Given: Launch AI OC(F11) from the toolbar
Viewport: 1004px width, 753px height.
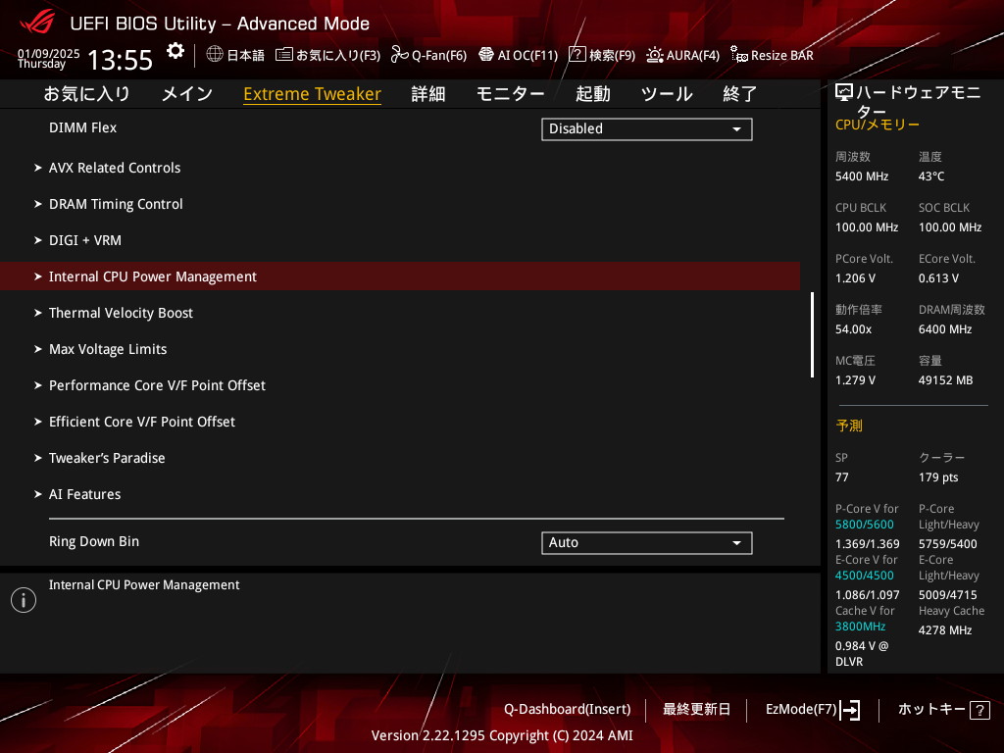Looking at the screenshot, I should click(x=518, y=55).
